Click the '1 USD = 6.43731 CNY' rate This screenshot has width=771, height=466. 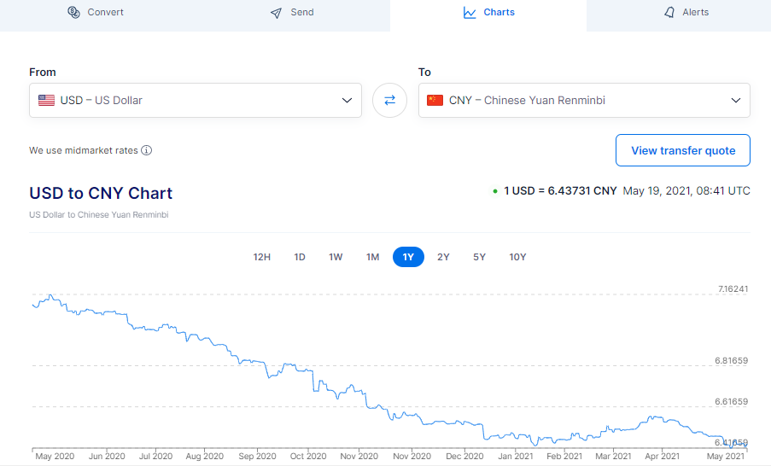point(560,190)
